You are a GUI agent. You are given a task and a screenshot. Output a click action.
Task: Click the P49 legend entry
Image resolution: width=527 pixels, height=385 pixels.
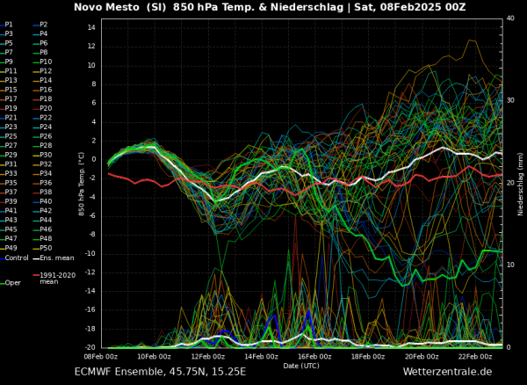click(x=9, y=248)
